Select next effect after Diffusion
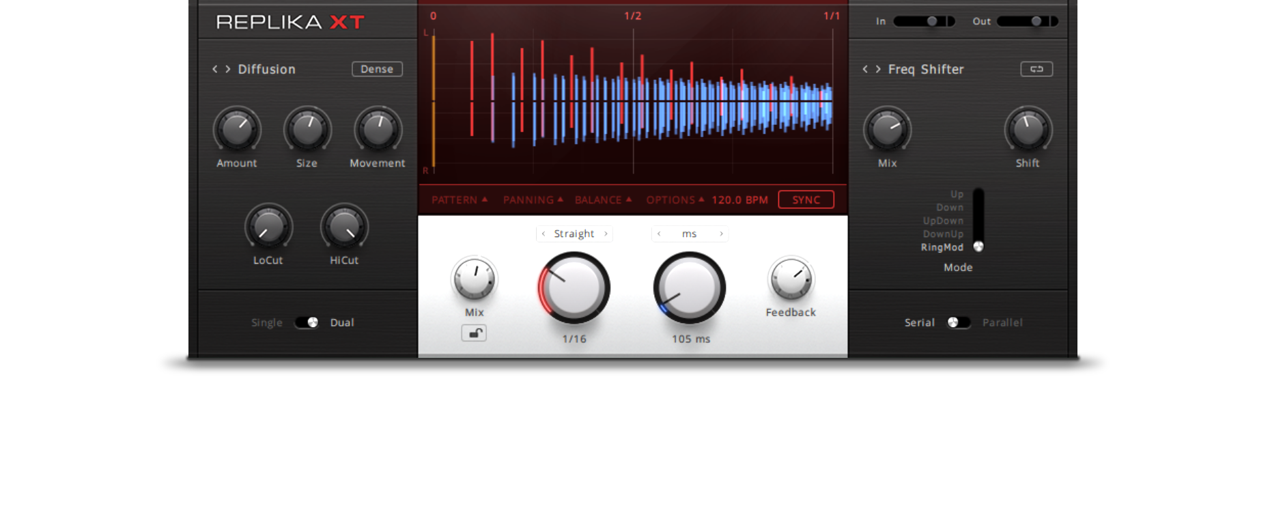This screenshot has width=1270, height=532. [x=228, y=69]
